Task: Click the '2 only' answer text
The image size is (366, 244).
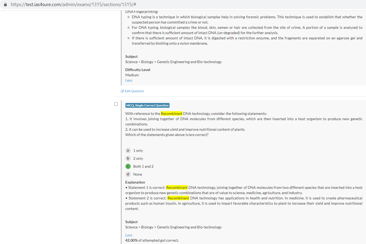Action: [x=138, y=158]
